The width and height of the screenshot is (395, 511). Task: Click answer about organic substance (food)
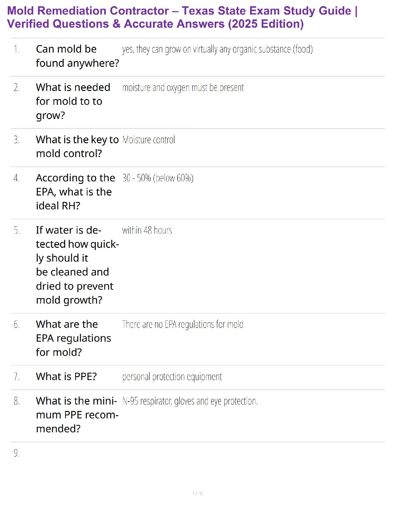(x=217, y=49)
